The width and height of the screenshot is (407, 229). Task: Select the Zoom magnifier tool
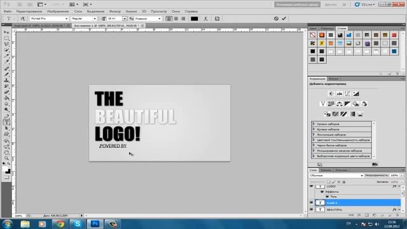[6, 158]
